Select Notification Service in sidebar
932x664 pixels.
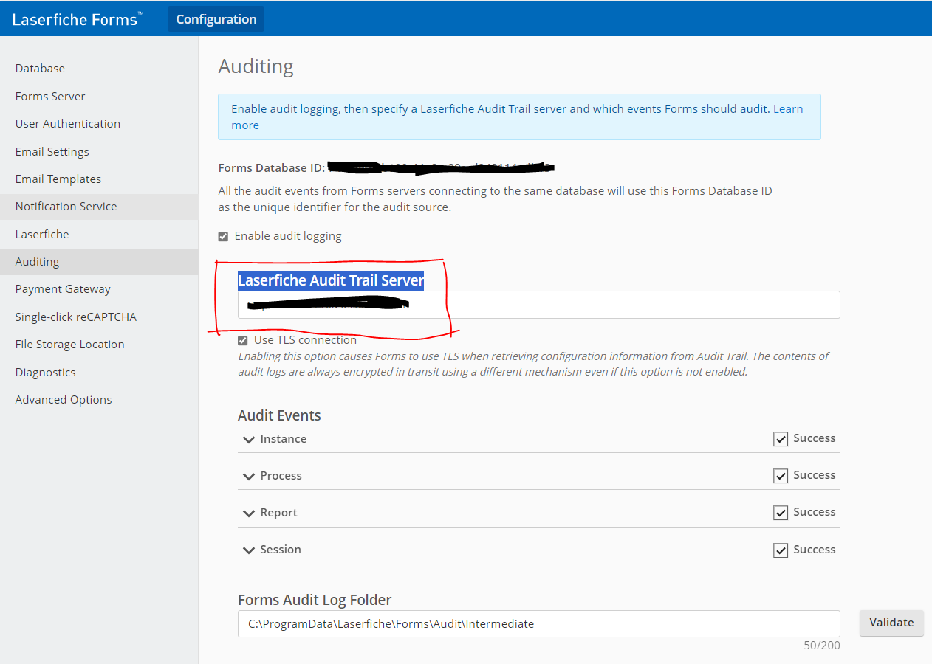coord(99,206)
